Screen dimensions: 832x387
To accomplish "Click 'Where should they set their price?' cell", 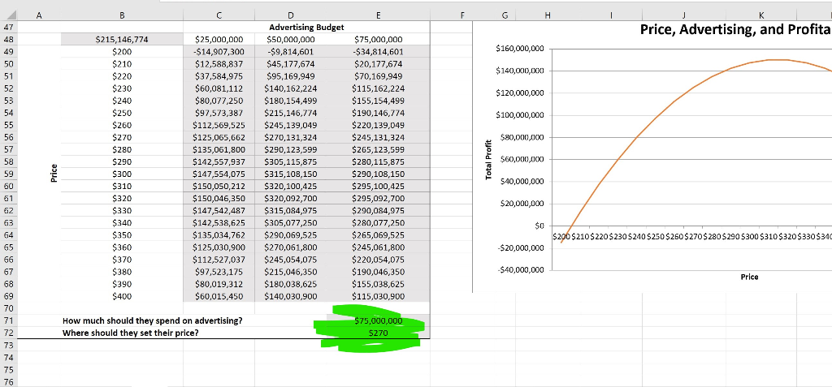I will point(131,333).
